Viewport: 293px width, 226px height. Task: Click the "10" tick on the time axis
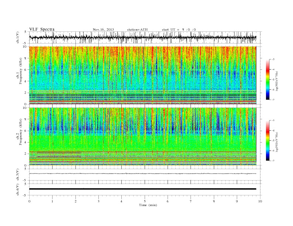click(260, 201)
